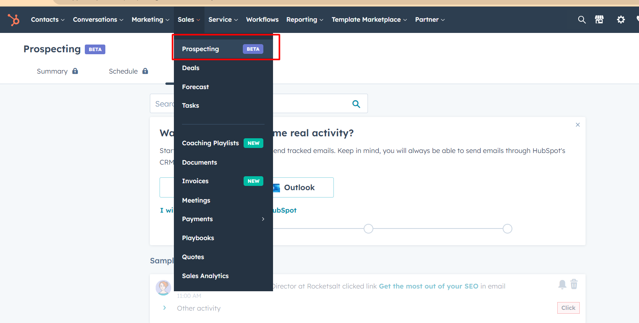Open Quotes from Sales menu
The image size is (639, 323).
pos(223,257)
